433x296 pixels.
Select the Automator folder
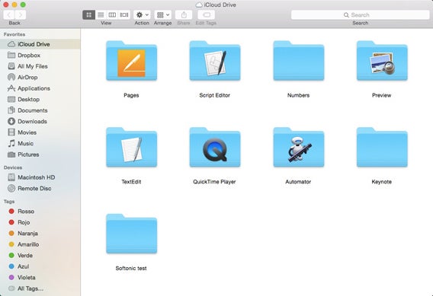(x=299, y=147)
